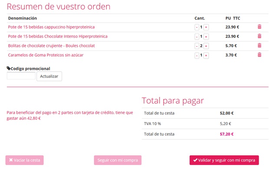Reduce Chocolate Intenso drink quantity
Image resolution: width=269 pixels, height=172 pixels.
[x=197, y=36]
